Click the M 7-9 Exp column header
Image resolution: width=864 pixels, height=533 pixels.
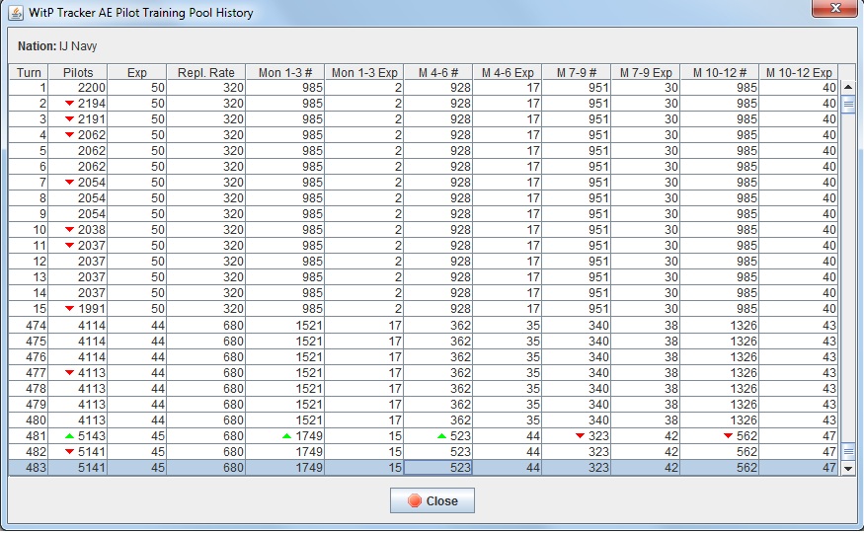tap(645, 72)
